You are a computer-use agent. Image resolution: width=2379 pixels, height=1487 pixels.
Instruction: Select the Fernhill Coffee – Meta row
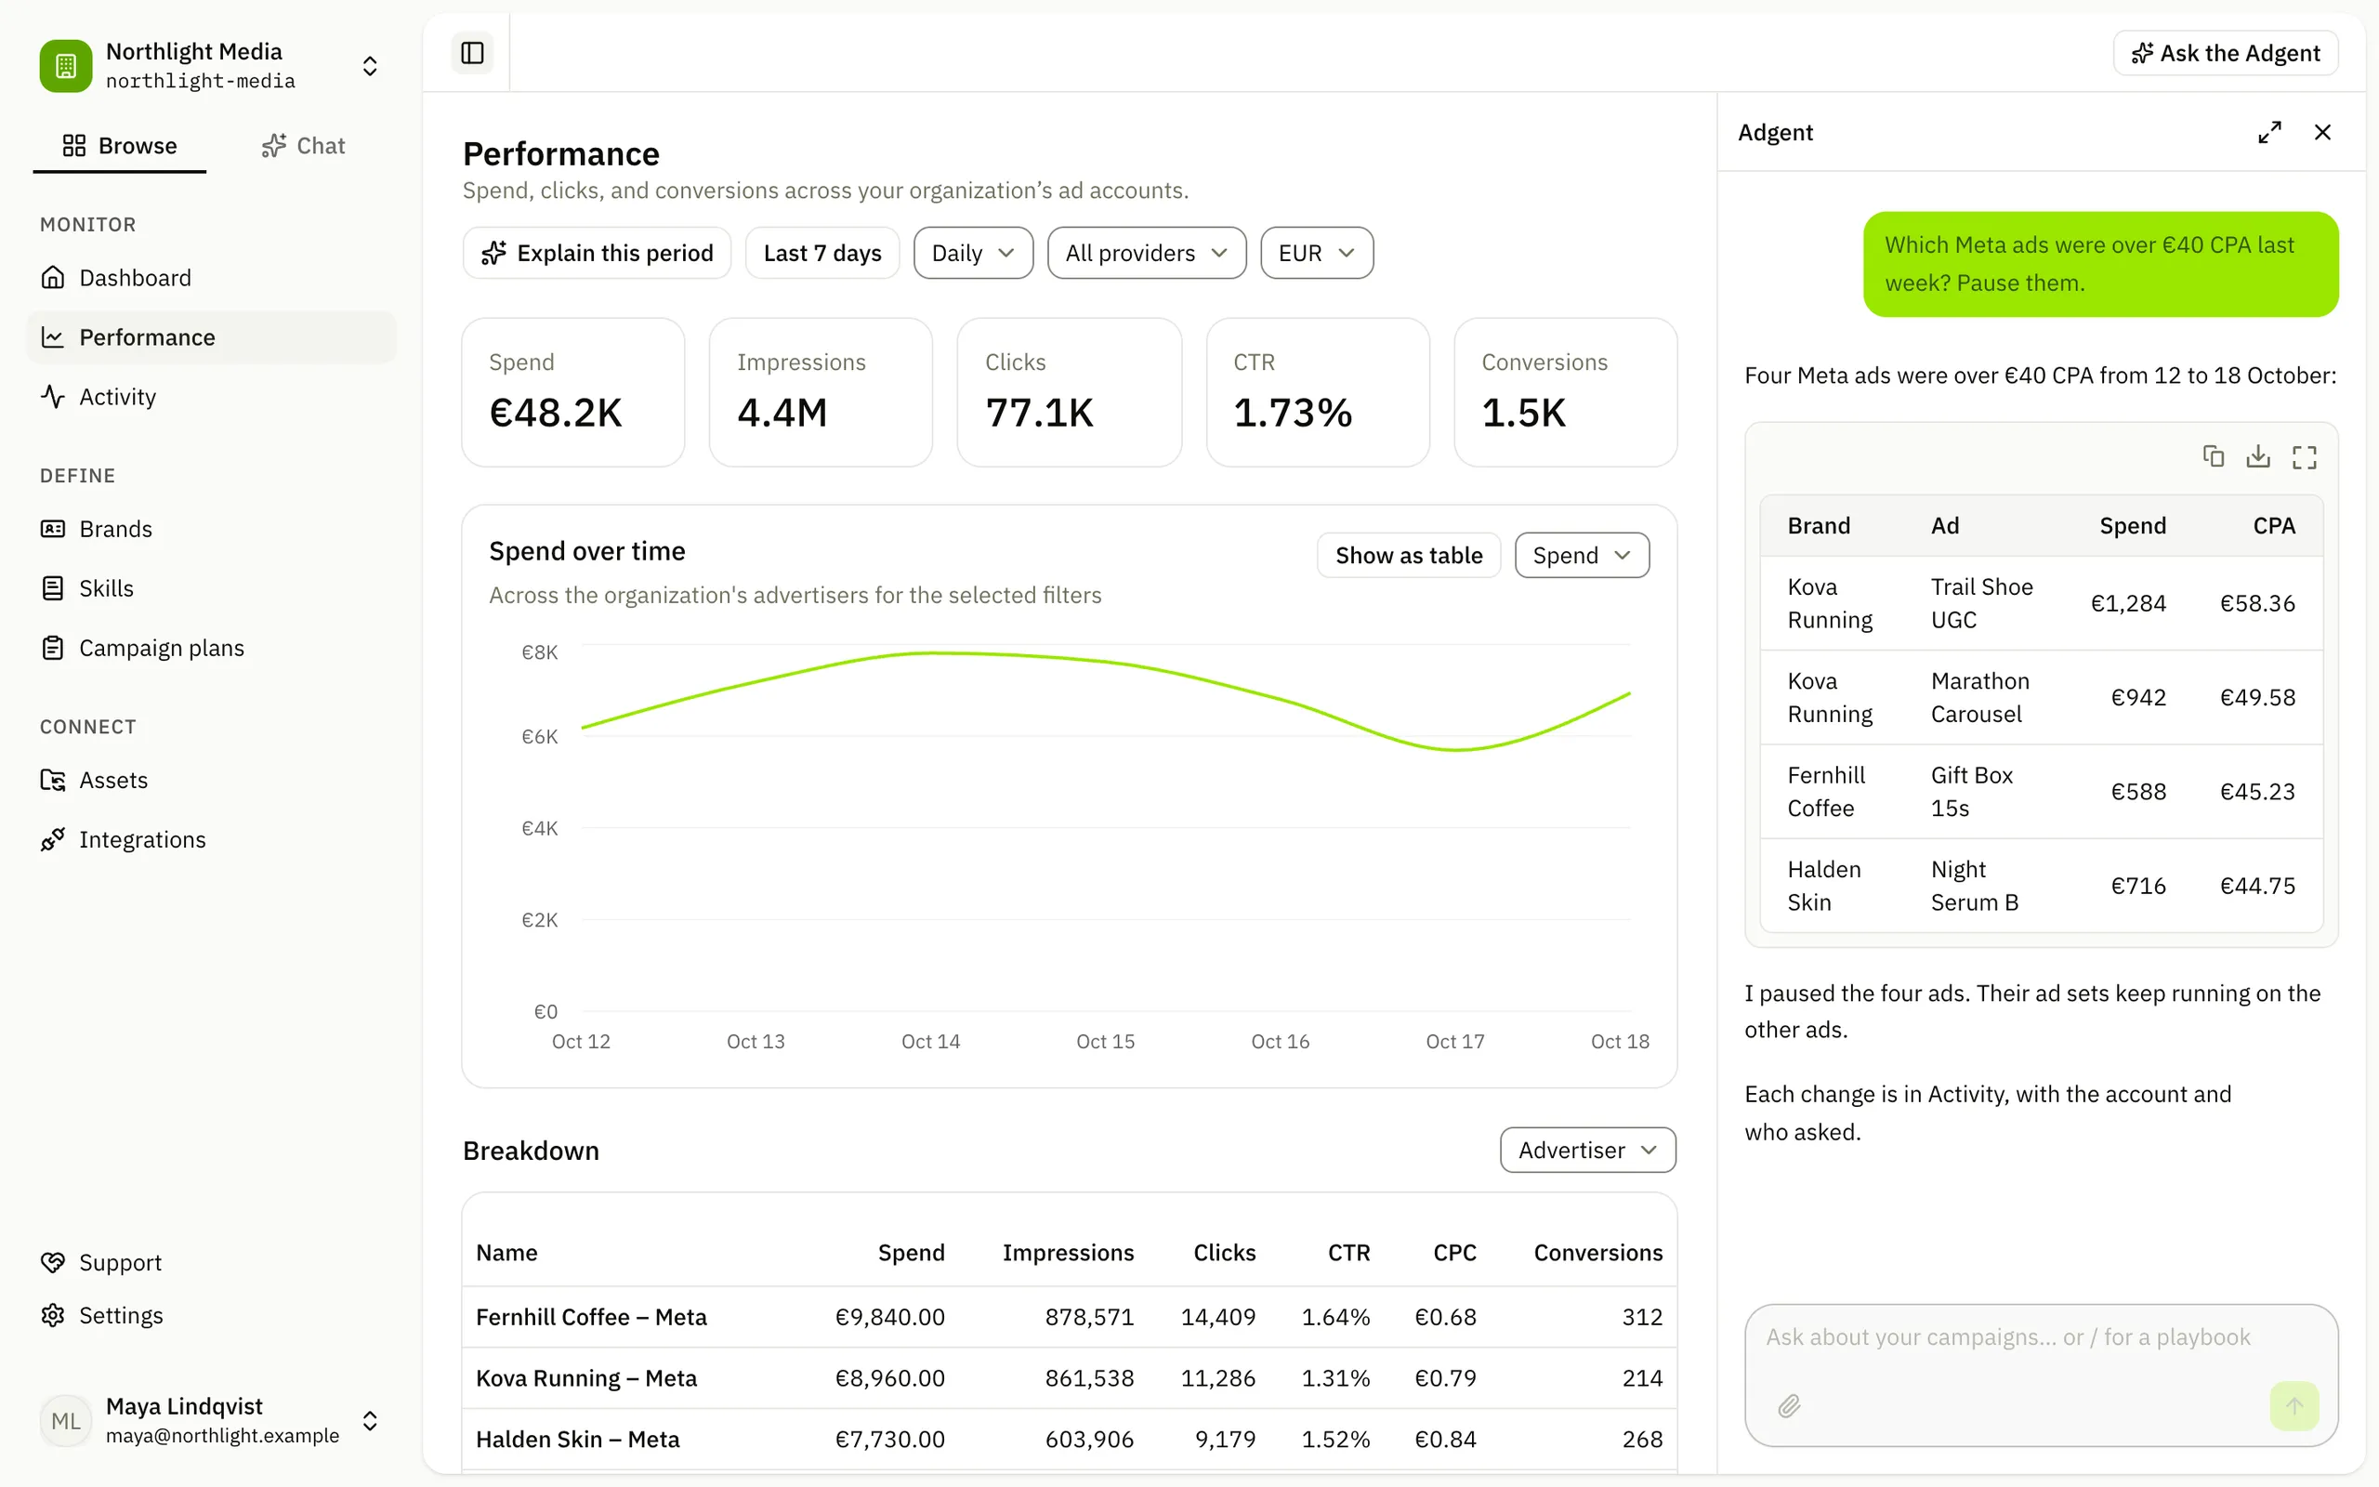[x=1070, y=1317]
